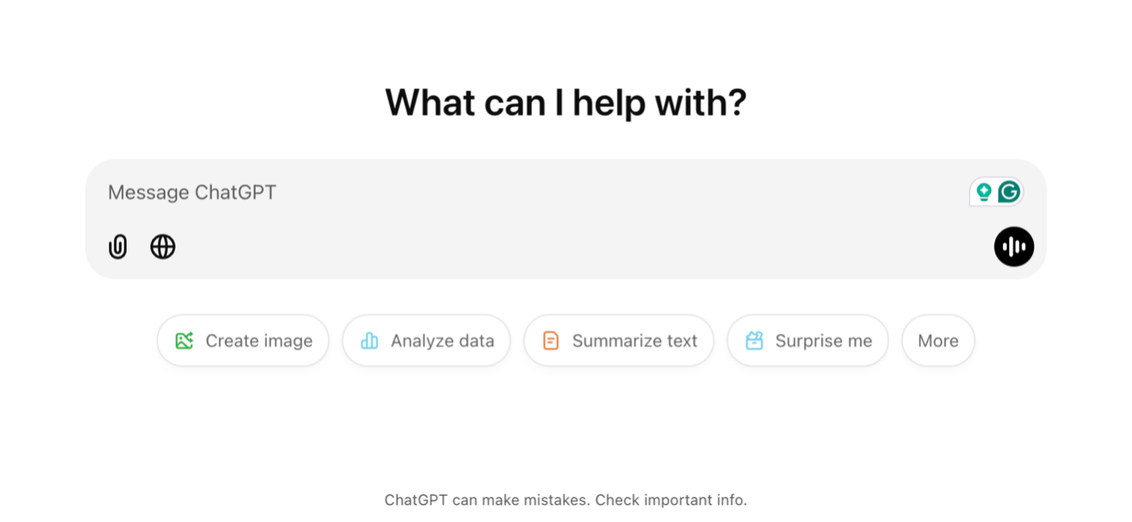The image size is (1132, 522).
Task: Attach a file using the paperclip icon
Action: coord(117,247)
